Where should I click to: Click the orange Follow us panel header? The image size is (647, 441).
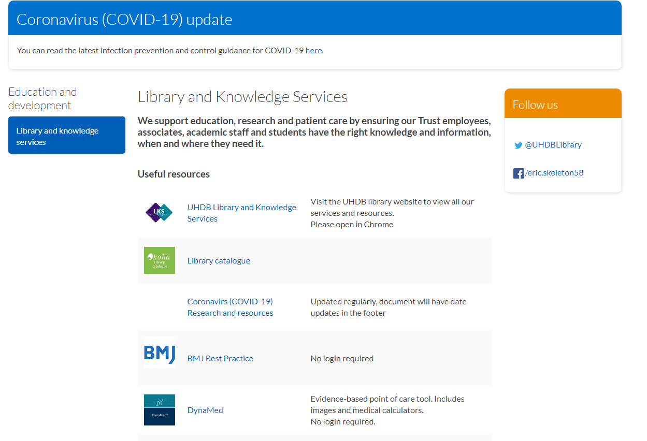tap(535, 104)
